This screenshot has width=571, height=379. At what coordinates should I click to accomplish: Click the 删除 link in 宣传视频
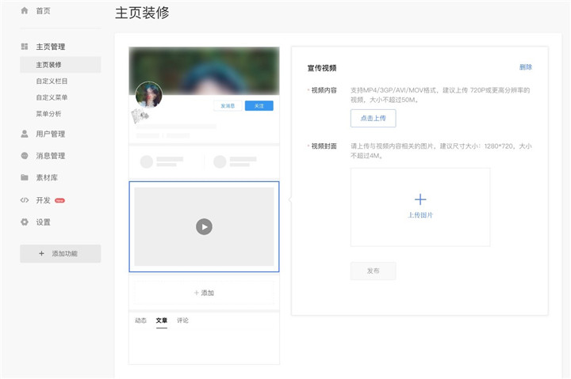pos(526,67)
